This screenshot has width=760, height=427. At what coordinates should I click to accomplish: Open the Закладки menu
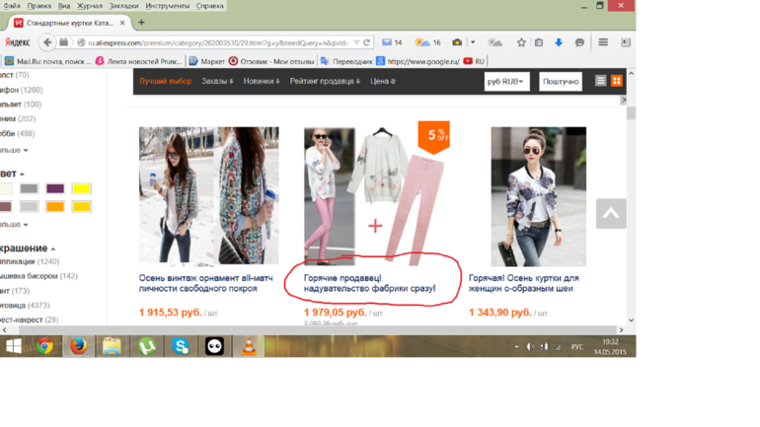(124, 6)
